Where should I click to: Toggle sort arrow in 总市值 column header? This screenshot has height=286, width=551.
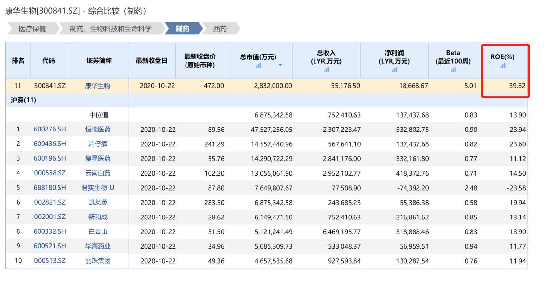pyautogui.click(x=280, y=65)
